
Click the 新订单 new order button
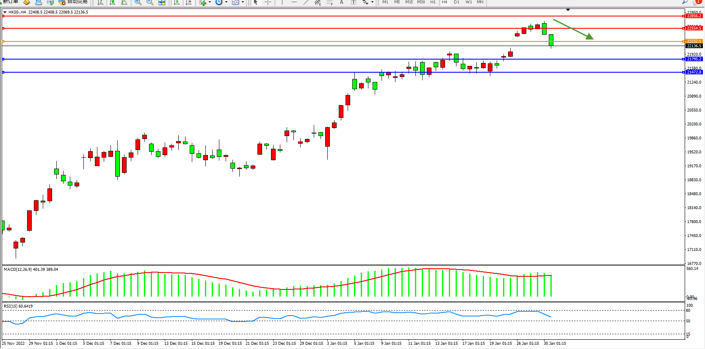(x=10, y=2)
